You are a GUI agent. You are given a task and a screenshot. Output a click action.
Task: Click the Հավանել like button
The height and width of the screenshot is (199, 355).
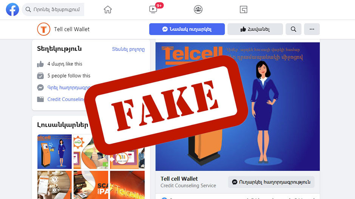pyautogui.click(x=255, y=29)
